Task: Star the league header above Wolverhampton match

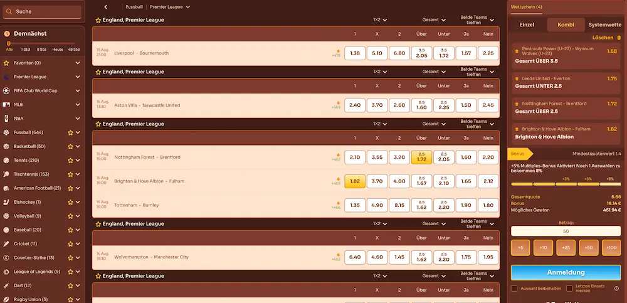Action: (x=98, y=224)
